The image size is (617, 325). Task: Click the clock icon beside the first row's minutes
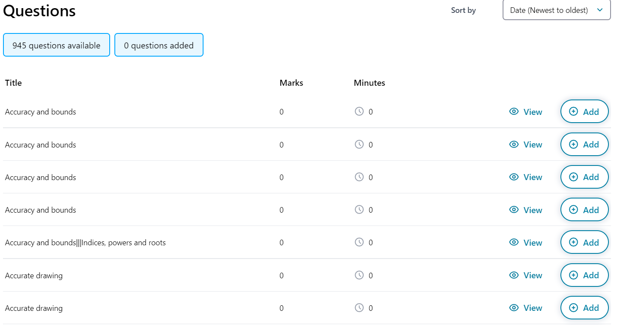359,111
